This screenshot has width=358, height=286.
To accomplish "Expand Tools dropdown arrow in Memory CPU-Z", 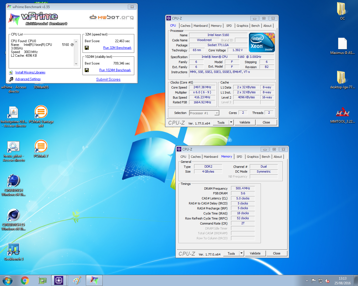I will (241, 253).
